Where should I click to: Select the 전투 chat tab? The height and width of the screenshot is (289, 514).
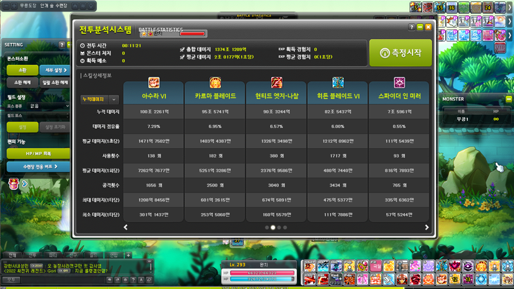pos(33,255)
